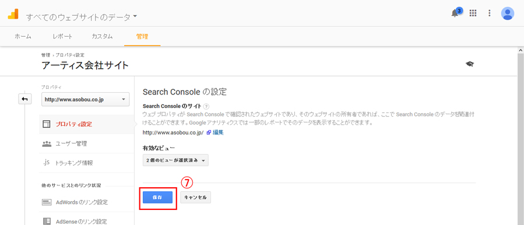Image resolution: width=524 pixels, height=225 pixels.
Task: Click the .js トラッキング情報 icon
Action: pos(47,163)
